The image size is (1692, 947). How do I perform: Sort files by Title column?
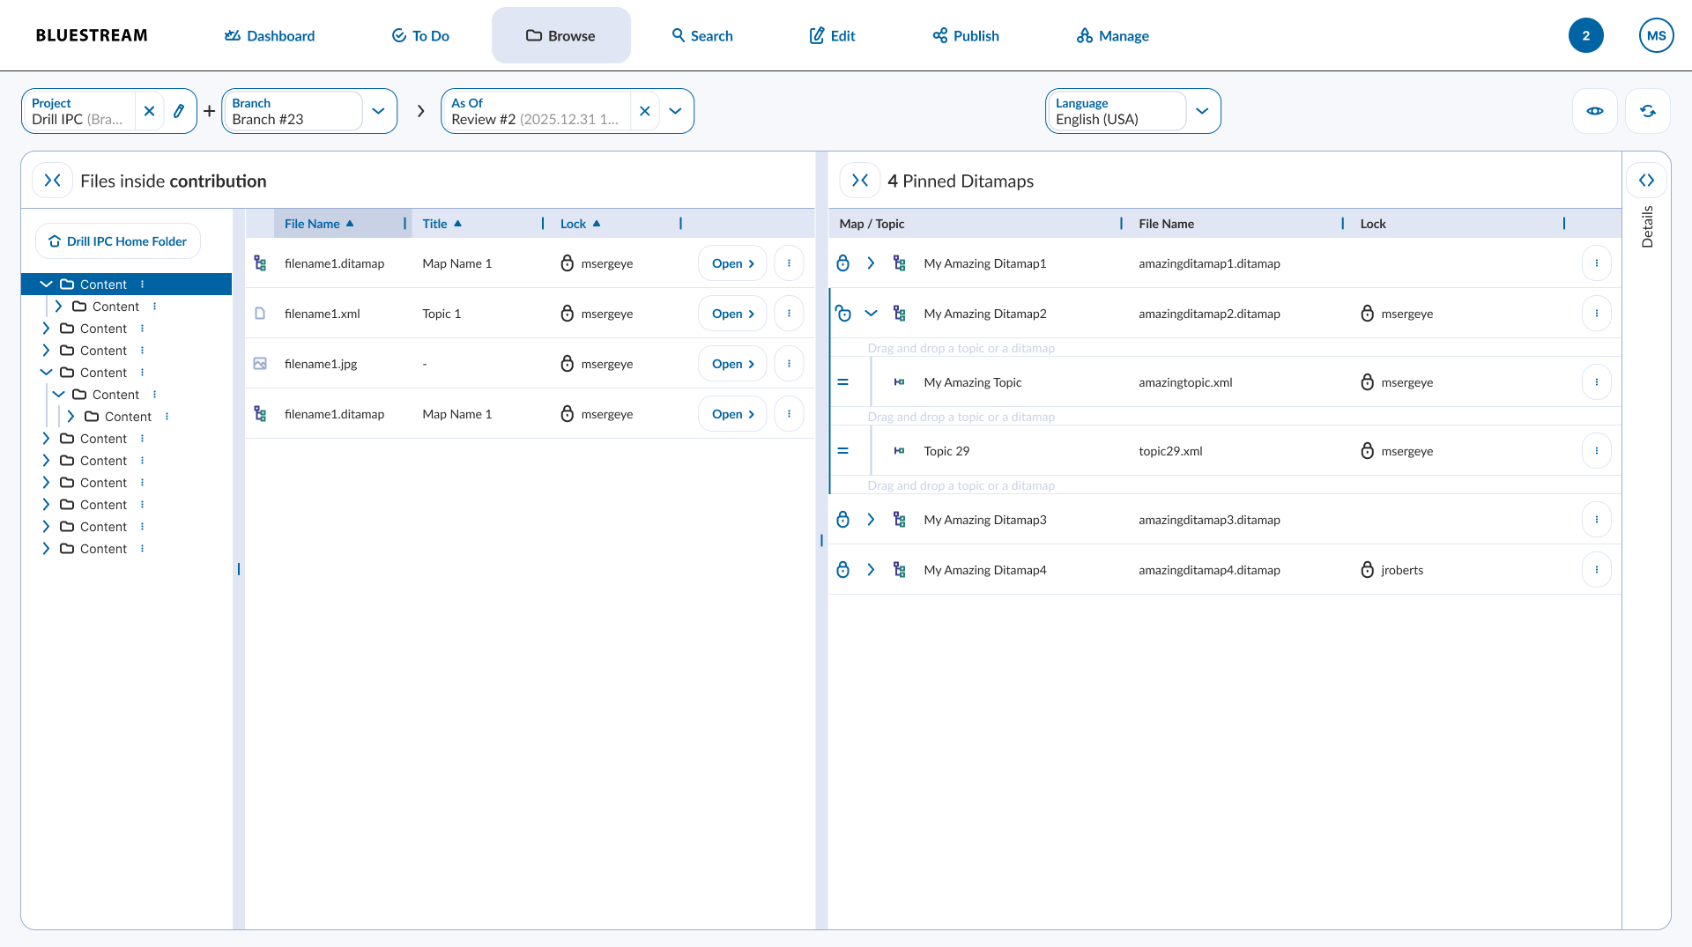[442, 224]
